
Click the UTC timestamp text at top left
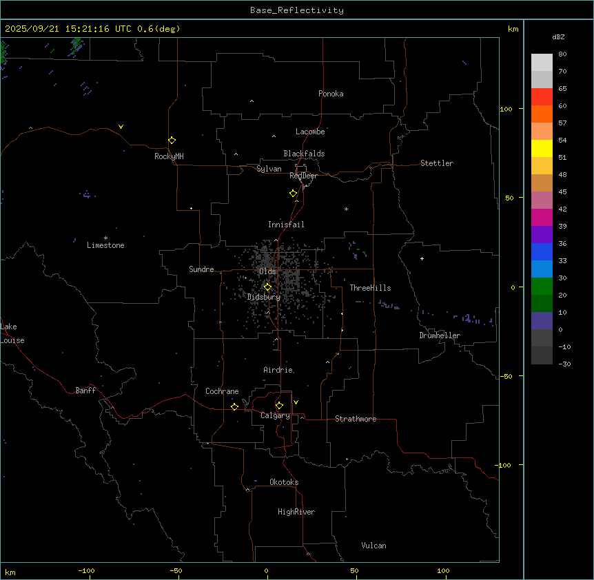click(92, 29)
